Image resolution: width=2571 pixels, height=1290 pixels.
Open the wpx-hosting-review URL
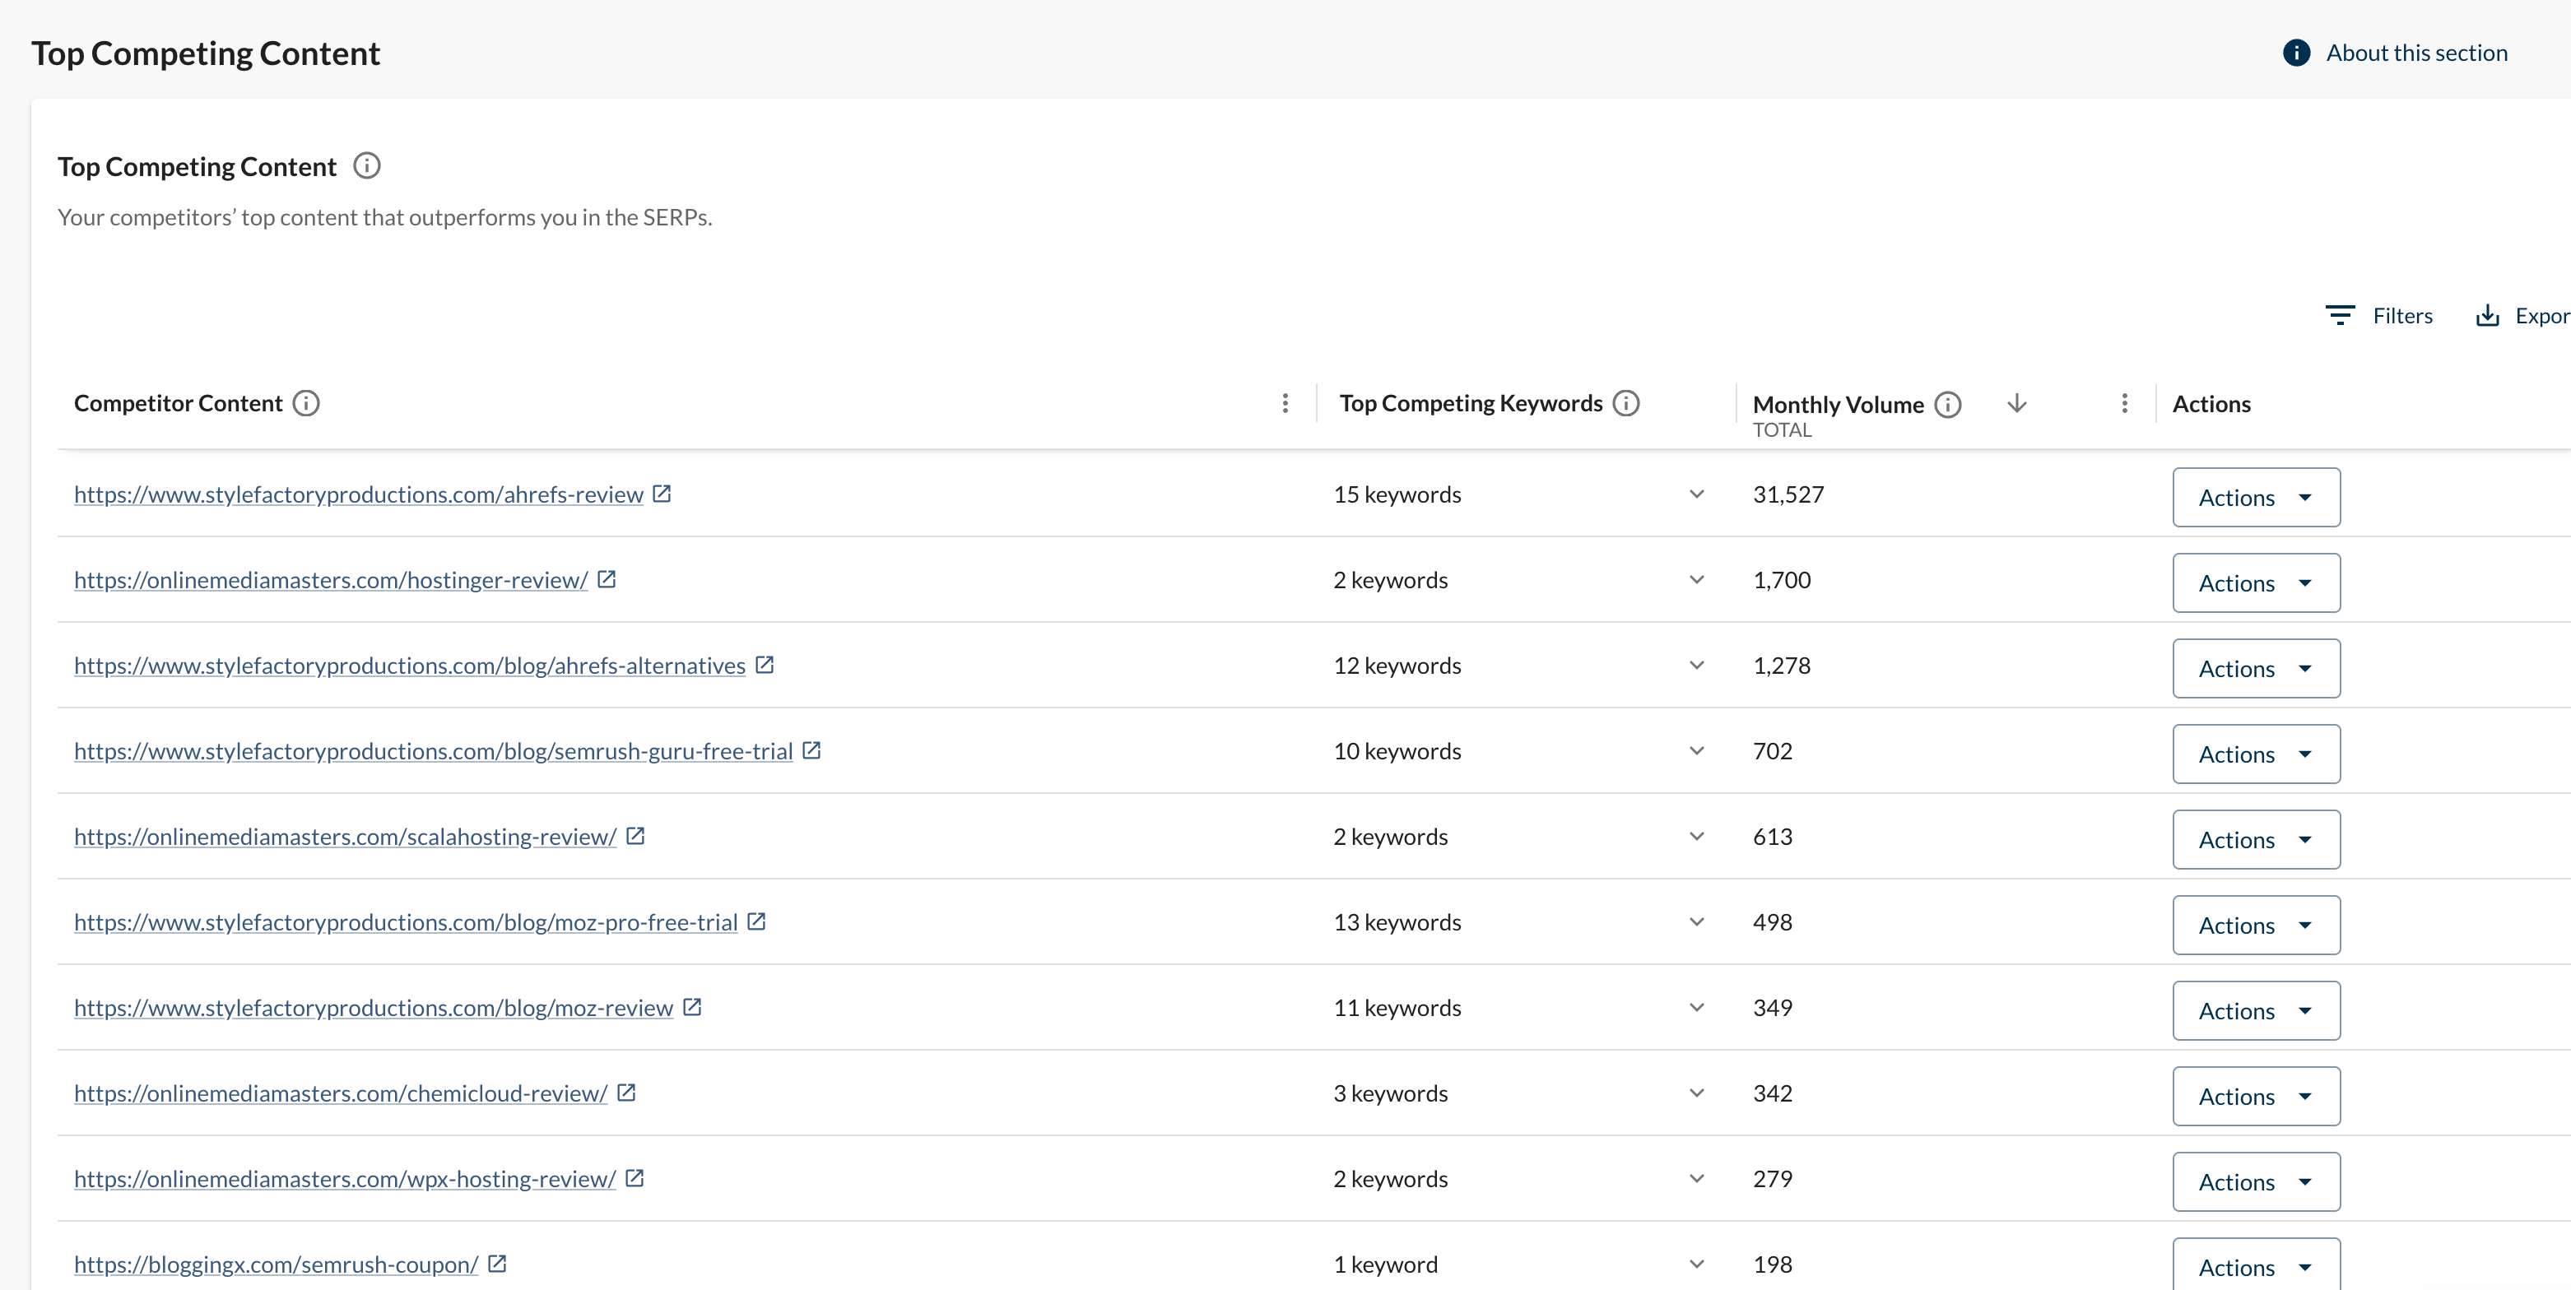[344, 1178]
